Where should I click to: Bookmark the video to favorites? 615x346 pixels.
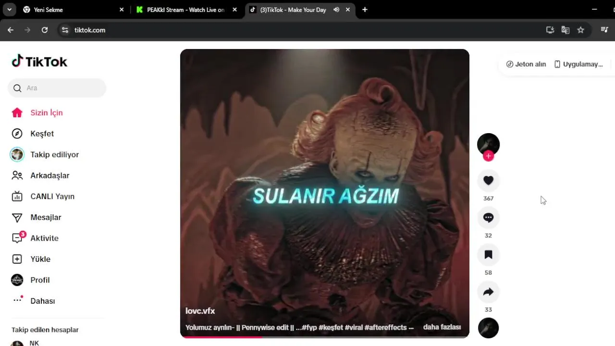(x=488, y=255)
